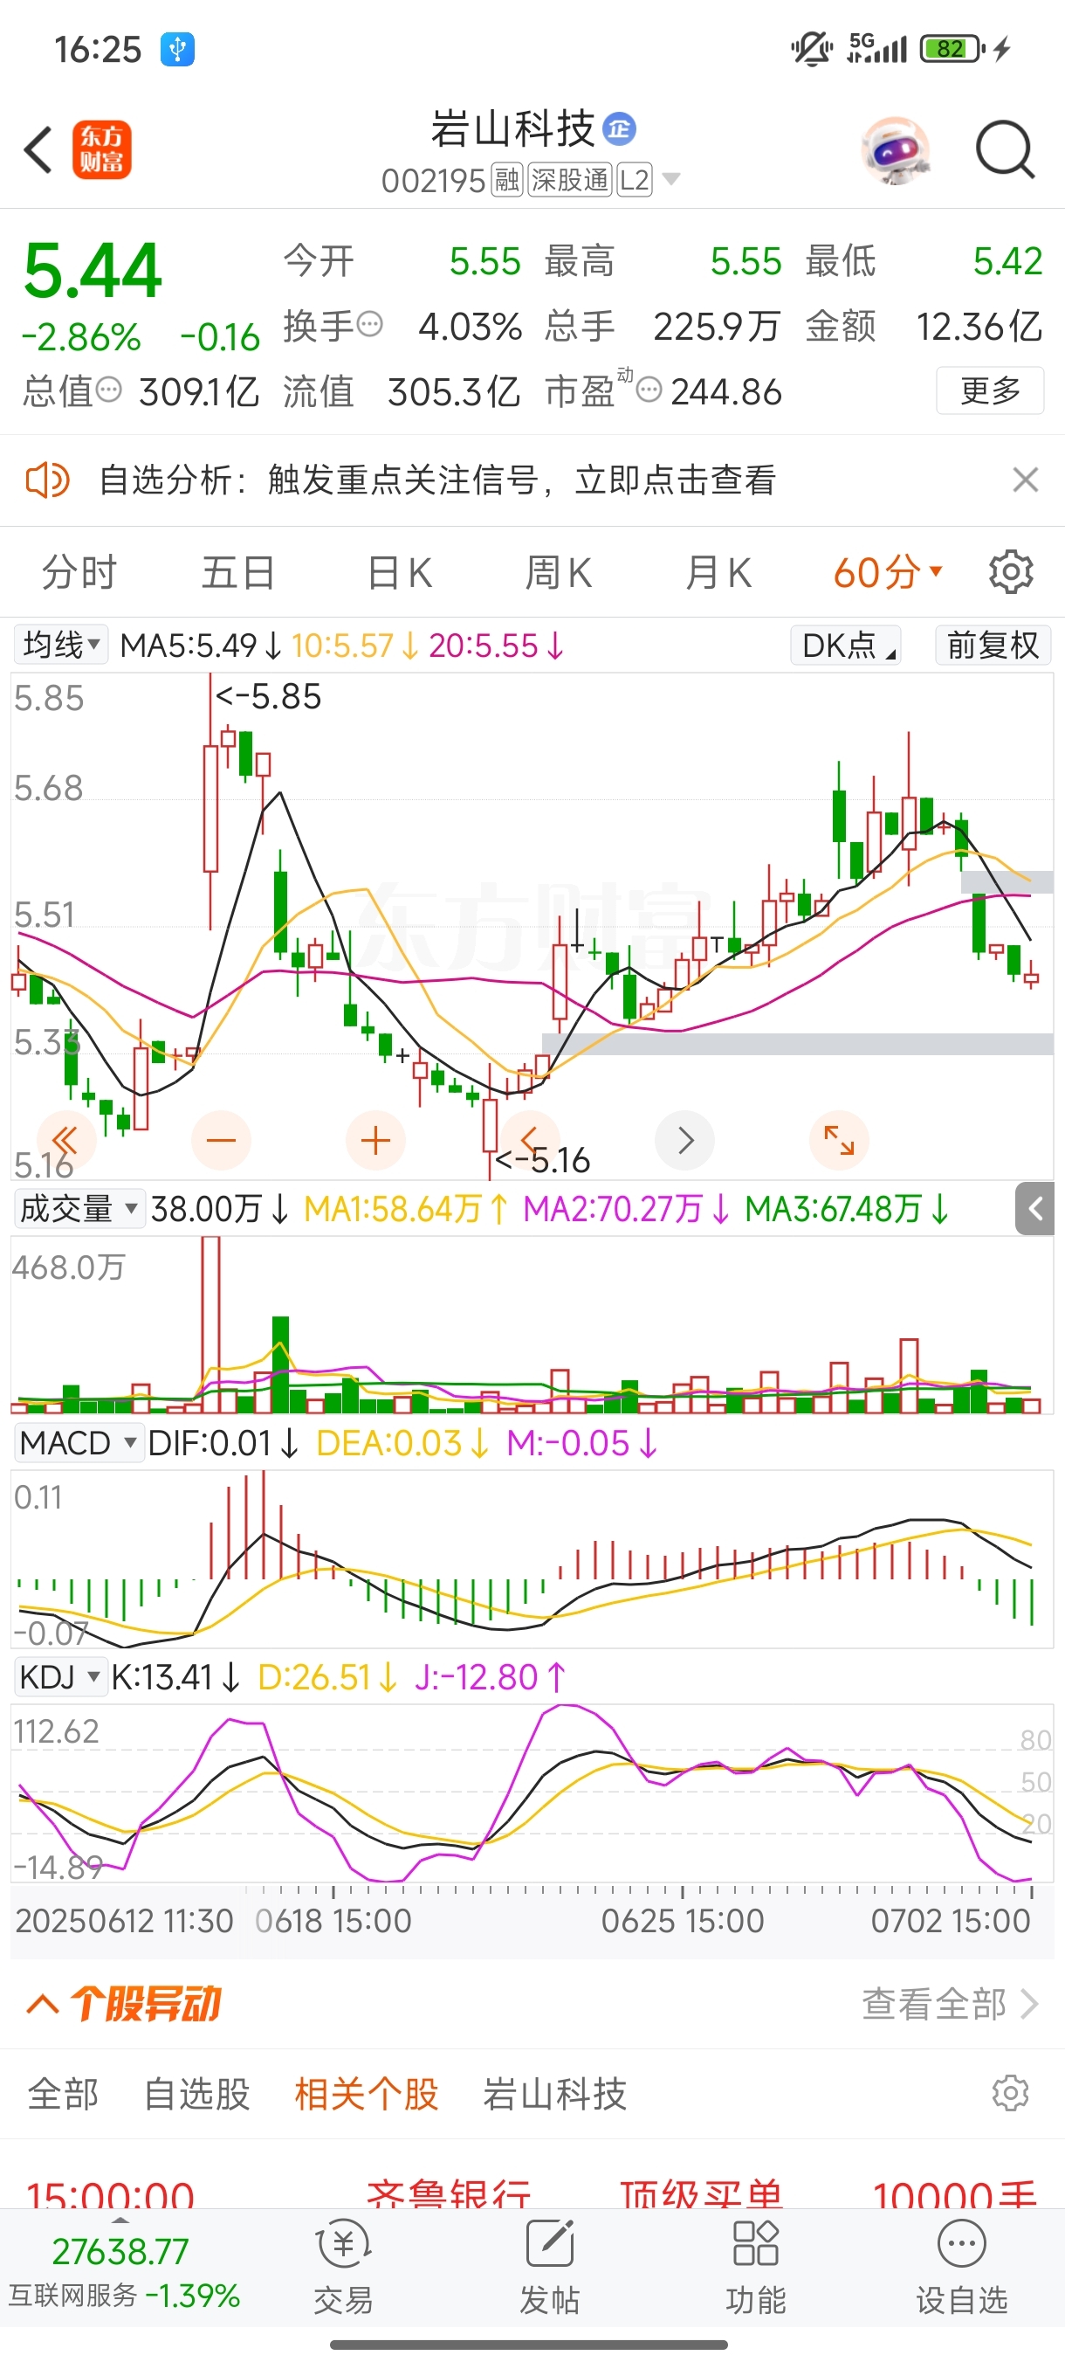Viewport: 1065px width, 2369px height.
Task: Open the 功能 functions icon
Action: (755, 2267)
